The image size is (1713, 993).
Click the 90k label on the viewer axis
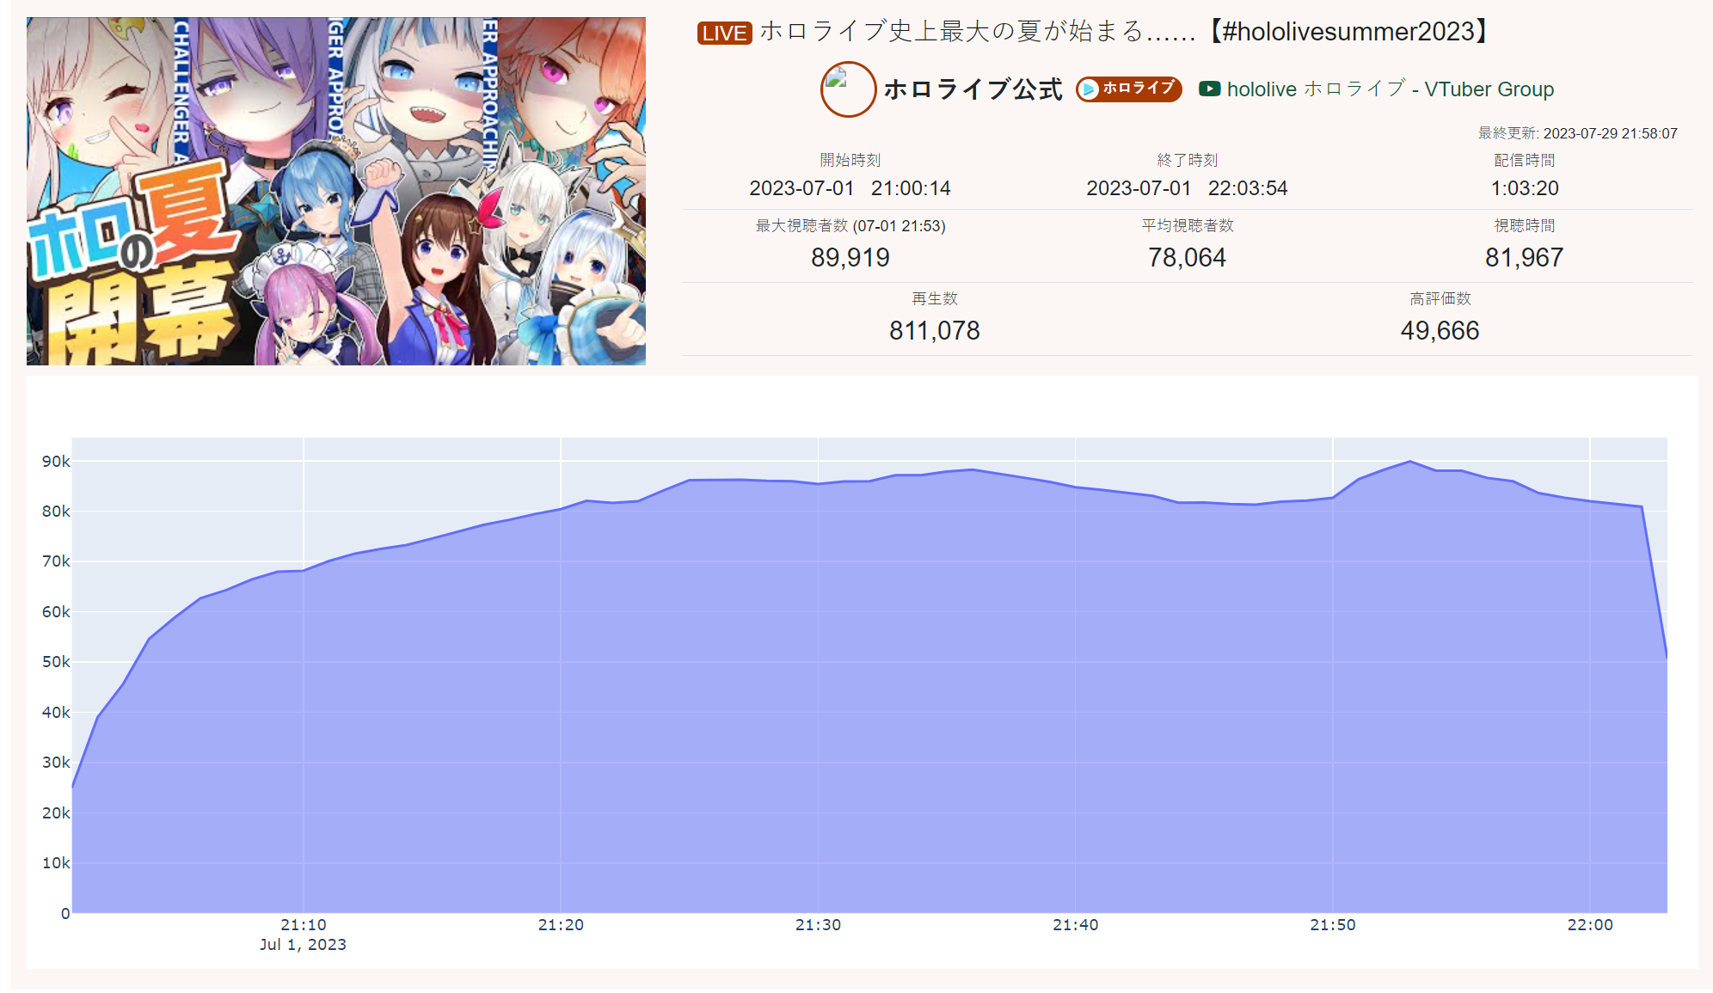point(56,462)
